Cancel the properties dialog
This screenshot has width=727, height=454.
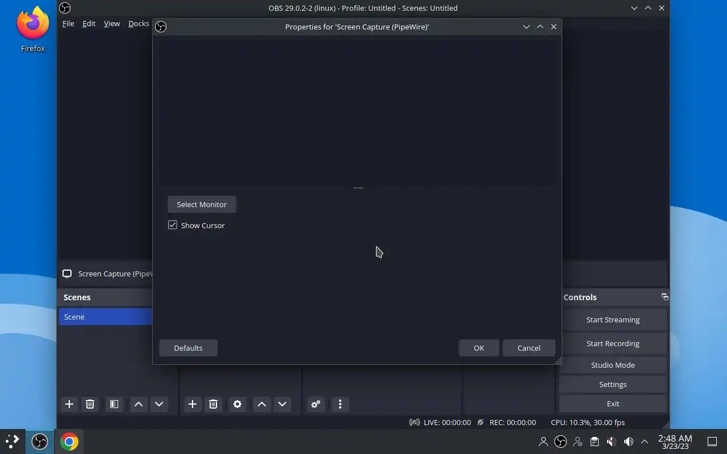pyautogui.click(x=529, y=348)
